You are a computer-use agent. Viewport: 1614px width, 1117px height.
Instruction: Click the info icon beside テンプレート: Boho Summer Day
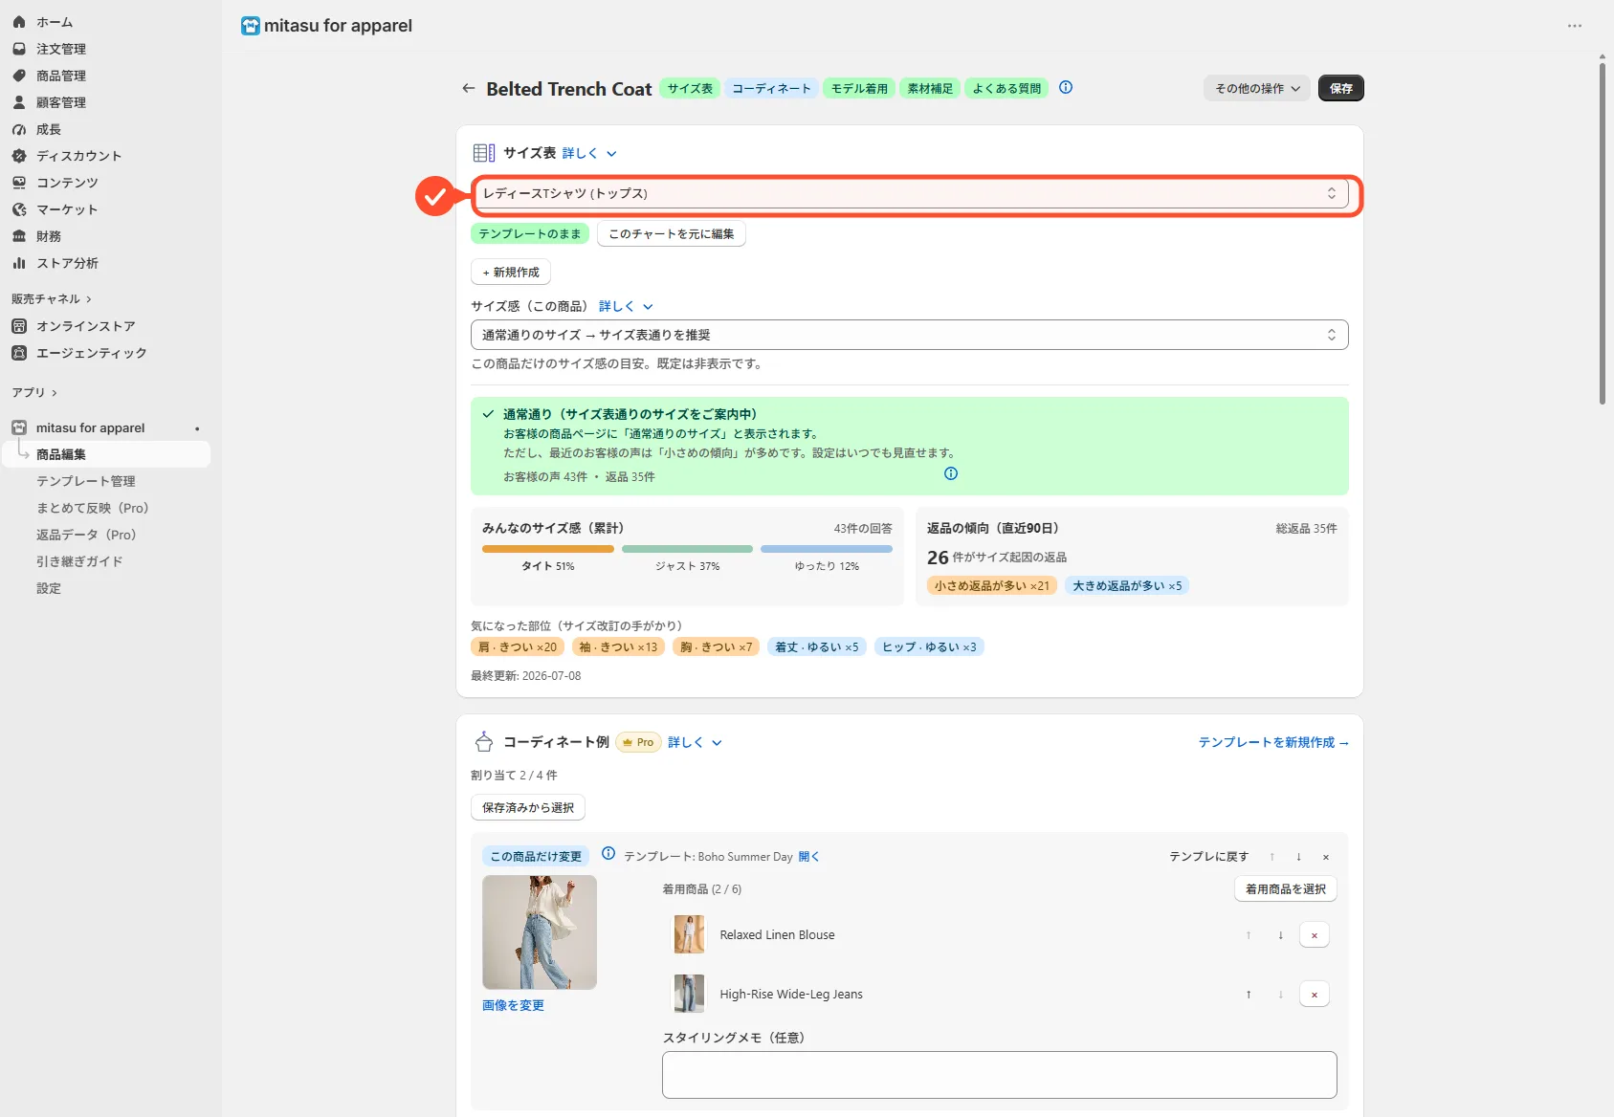point(608,853)
